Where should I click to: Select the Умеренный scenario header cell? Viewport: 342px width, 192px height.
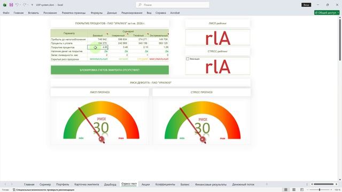[118, 35]
